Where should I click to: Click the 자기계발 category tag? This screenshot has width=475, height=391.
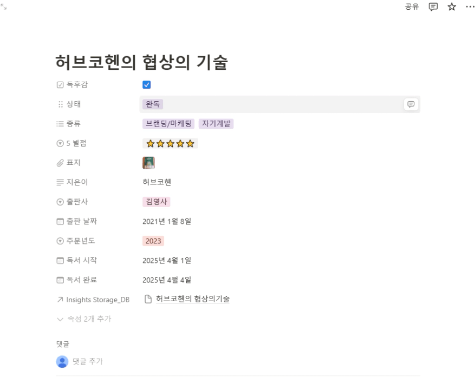216,124
